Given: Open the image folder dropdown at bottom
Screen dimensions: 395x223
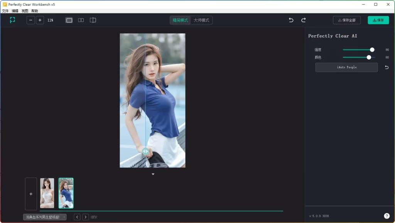Looking at the screenshot, I should click(x=45, y=217).
